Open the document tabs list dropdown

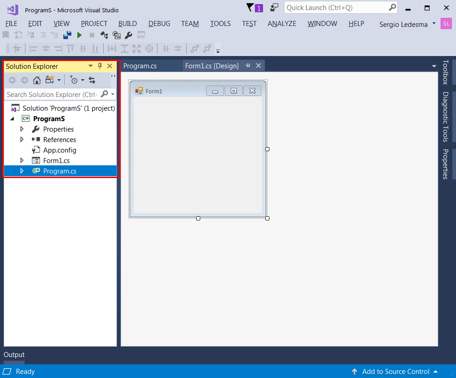tap(434, 66)
